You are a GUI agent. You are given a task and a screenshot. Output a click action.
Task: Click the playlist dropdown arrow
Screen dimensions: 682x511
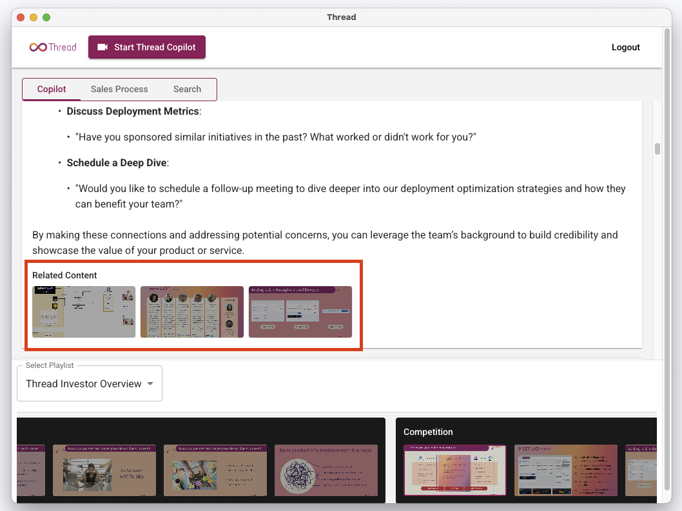150,383
